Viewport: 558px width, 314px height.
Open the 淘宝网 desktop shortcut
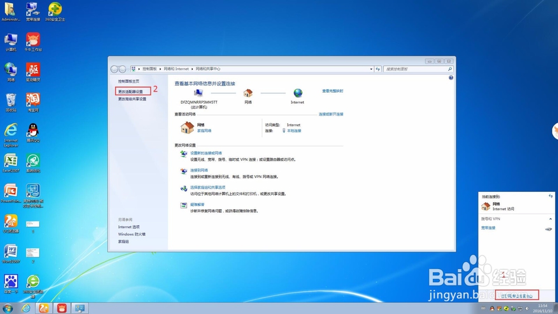point(33,103)
